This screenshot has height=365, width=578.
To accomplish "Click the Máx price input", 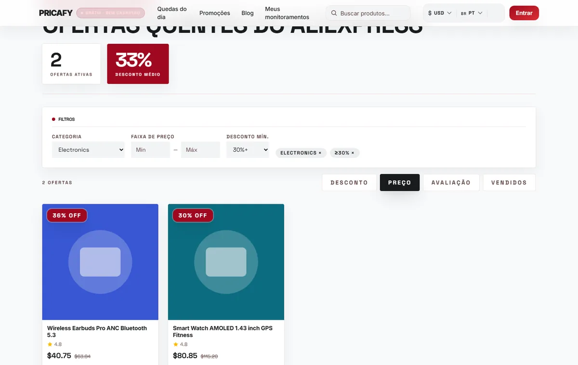I will pyautogui.click(x=200, y=150).
